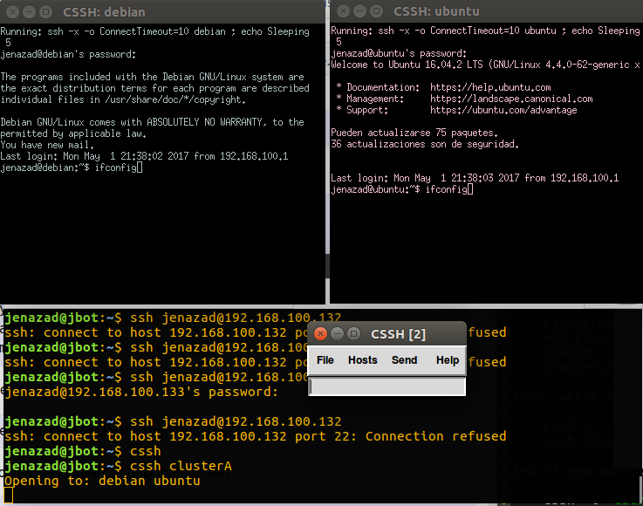Click 'jenazad@192.168.100.133's password:' line
Image resolution: width=643 pixels, height=506 pixels.
[x=141, y=392]
